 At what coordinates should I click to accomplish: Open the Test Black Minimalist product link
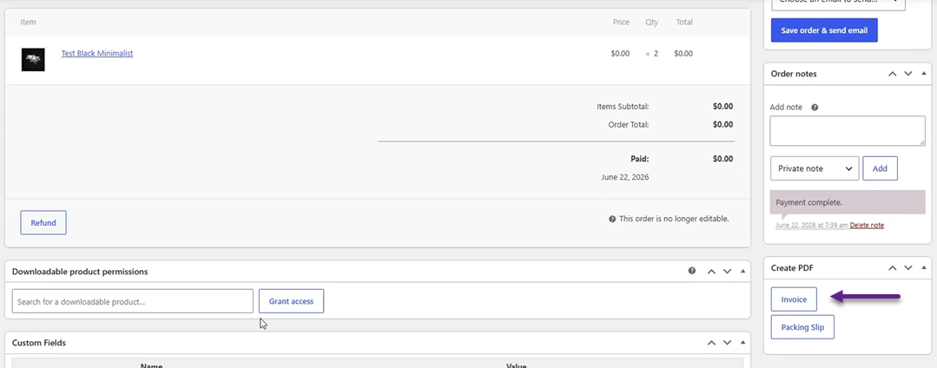click(x=96, y=53)
